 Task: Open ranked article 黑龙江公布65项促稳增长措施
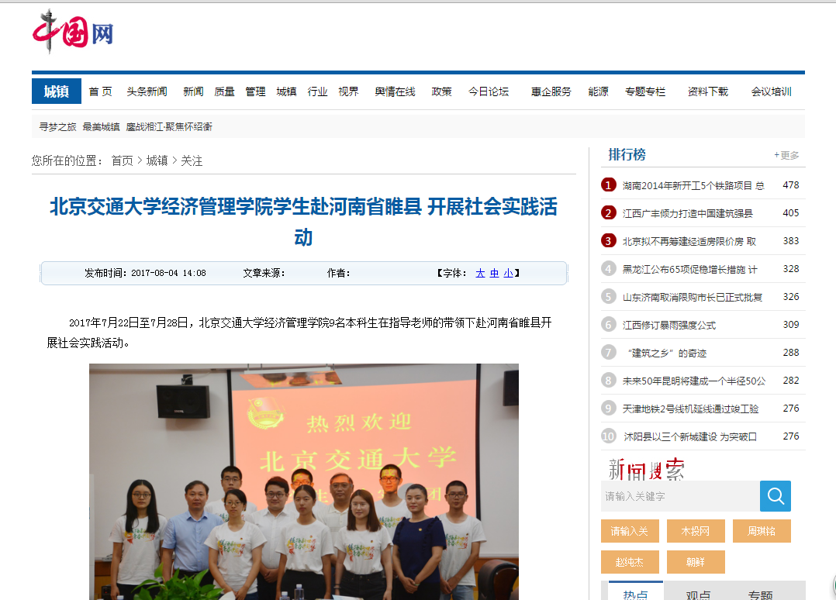(x=689, y=269)
